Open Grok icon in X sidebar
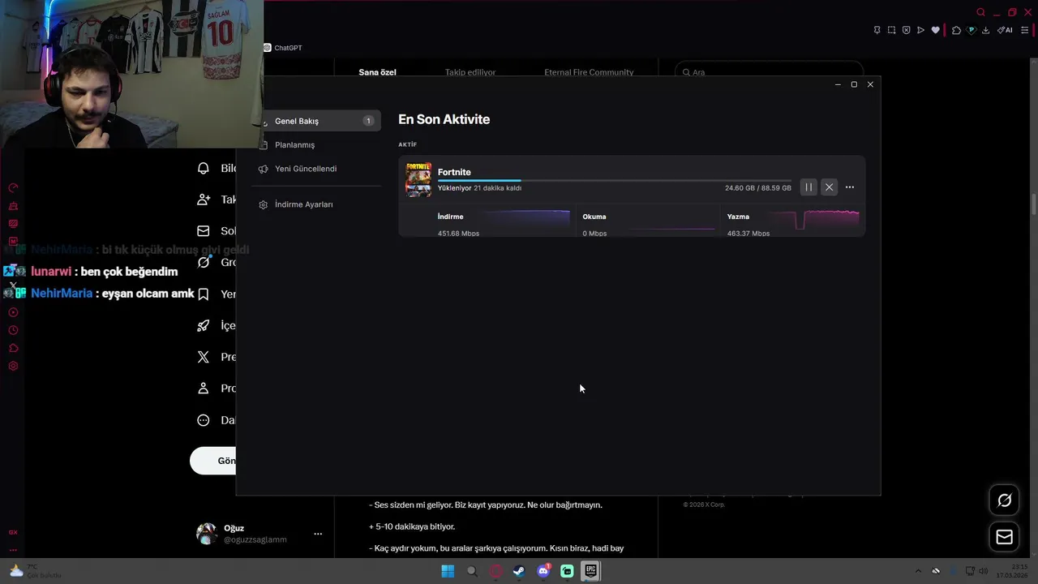 point(204,263)
